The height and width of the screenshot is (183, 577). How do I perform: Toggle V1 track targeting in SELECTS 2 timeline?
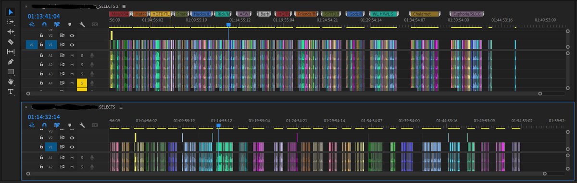(51, 45)
